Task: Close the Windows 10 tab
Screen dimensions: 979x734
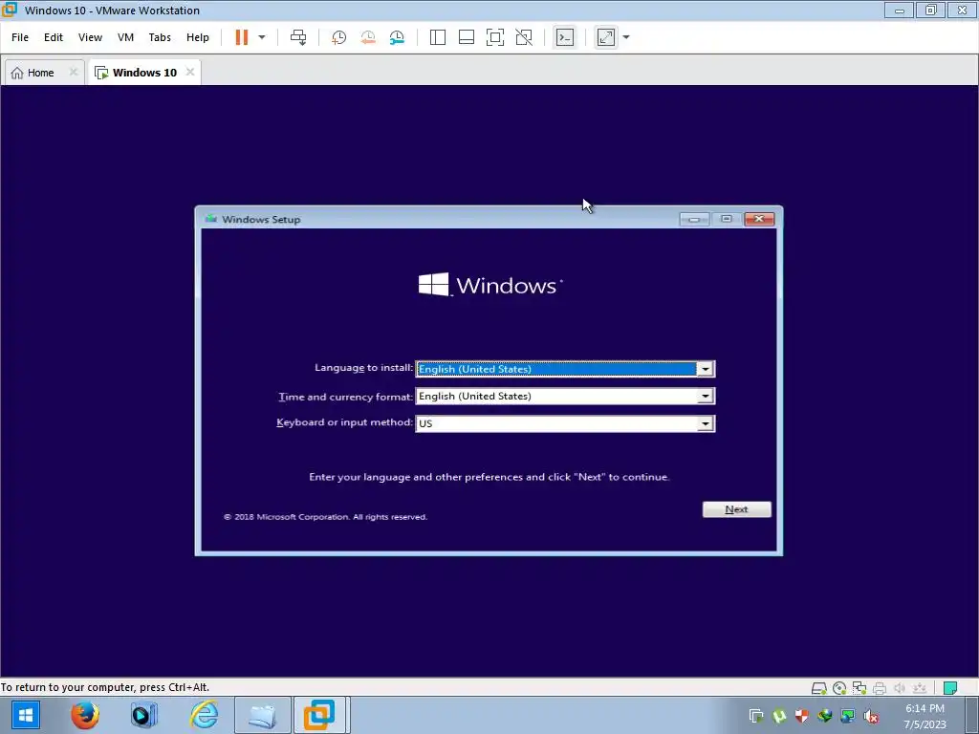Action: [x=190, y=72]
